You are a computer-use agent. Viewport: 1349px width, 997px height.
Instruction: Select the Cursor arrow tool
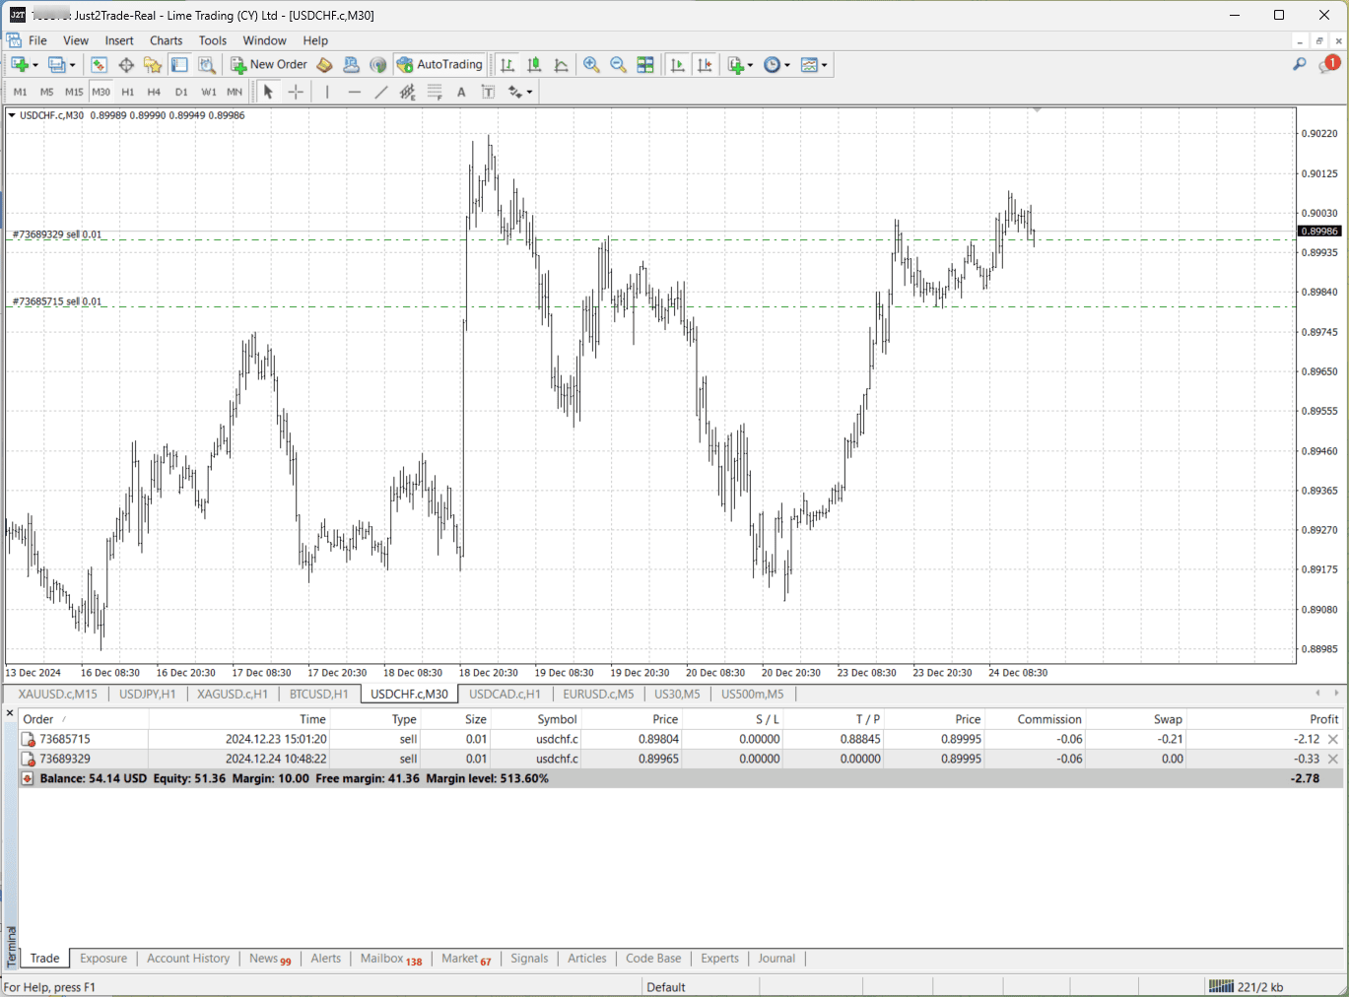coord(268,92)
